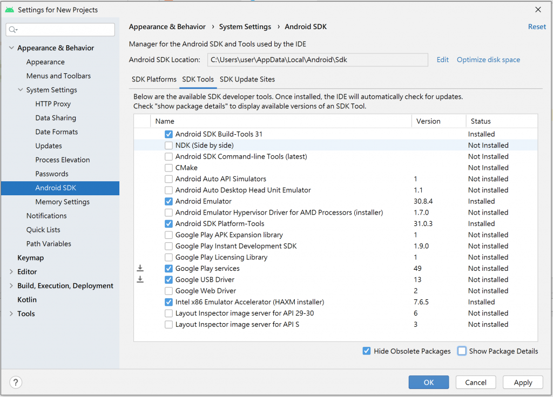Check the NDK (Side by side) checkbox
This screenshot has width=553, height=397.
point(169,146)
